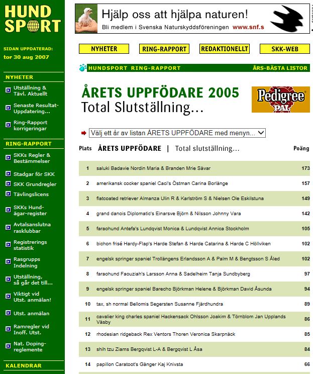Click arrow icon beside Ring-Rapport korrigeringar
313x374 pixels.
click(x=8, y=125)
